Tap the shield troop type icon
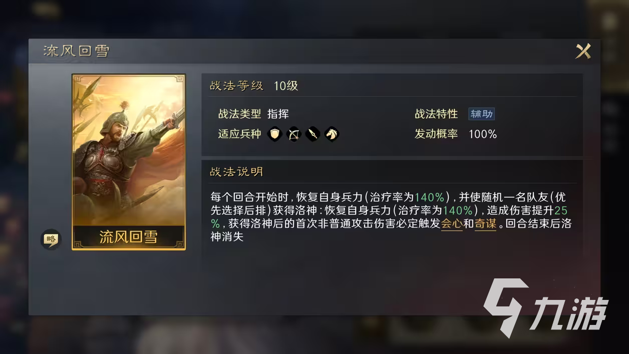This screenshot has width=629, height=354. [x=274, y=134]
